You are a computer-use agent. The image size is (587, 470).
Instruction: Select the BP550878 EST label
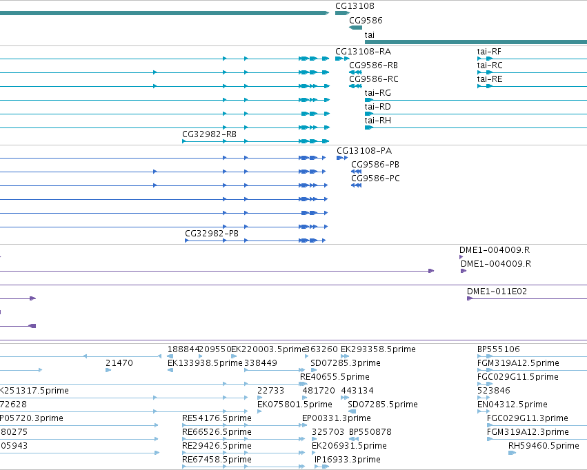click(x=370, y=432)
